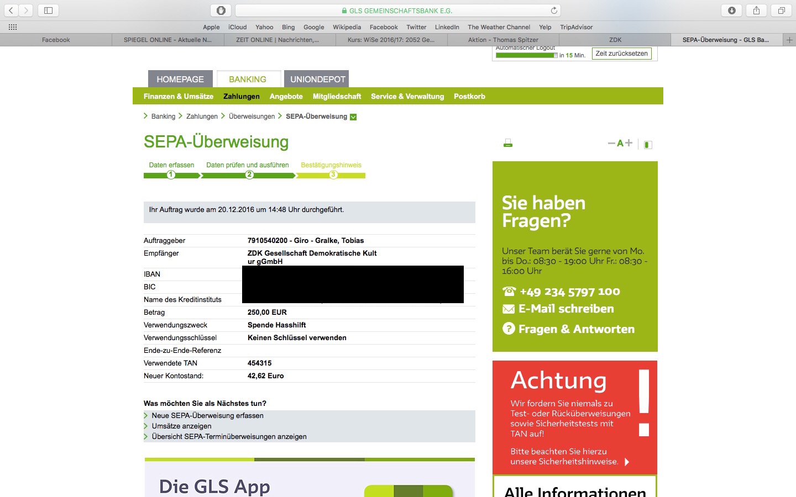Switch to the ZDK browser tab
The width and height of the screenshot is (796, 497).
[615, 40]
